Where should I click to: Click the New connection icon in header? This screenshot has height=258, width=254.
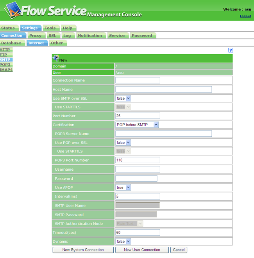pyautogui.click(x=56, y=58)
